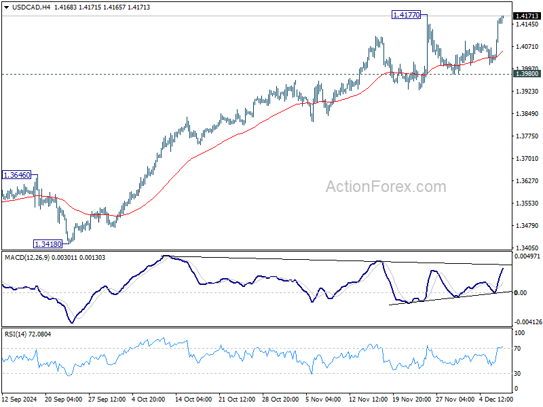The image size is (543, 407).
Task: Click the 1.35530 price axis value
Action: (527, 203)
